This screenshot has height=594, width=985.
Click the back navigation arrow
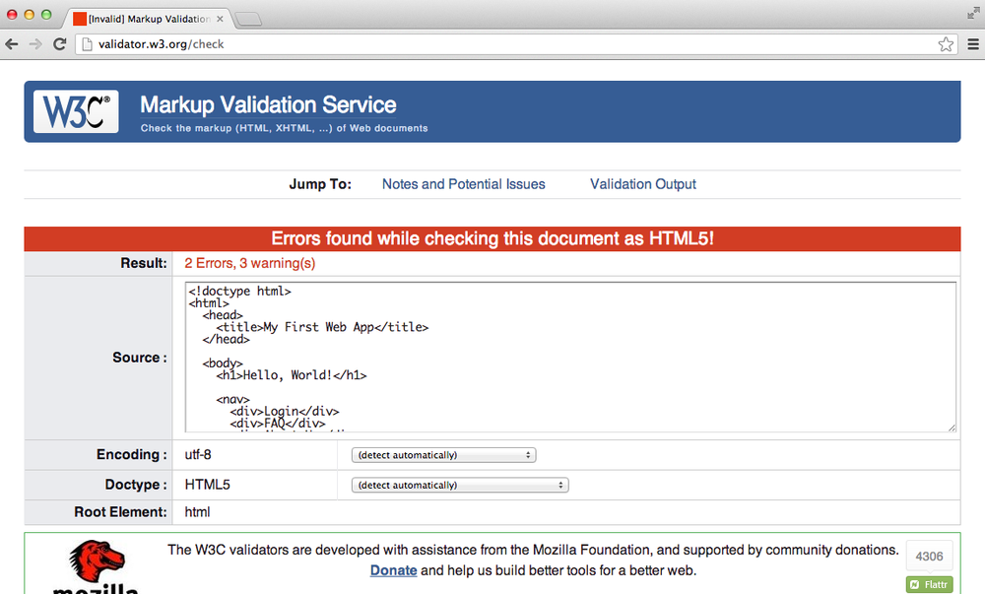pyautogui.click(x=11, y=43)
